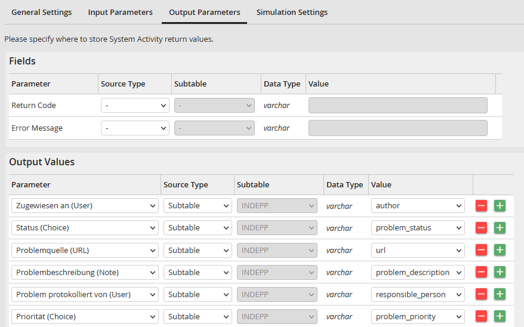Change Source Type for Problemquelle (URL)
This screenshot has width=524, height=327.
198,250
